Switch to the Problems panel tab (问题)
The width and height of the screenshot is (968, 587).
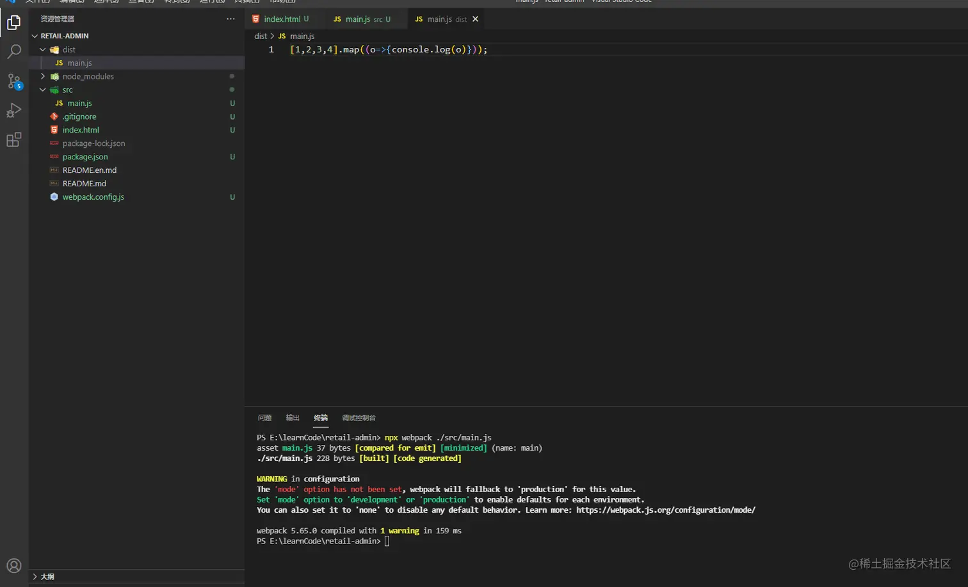(x=264, y=418)
